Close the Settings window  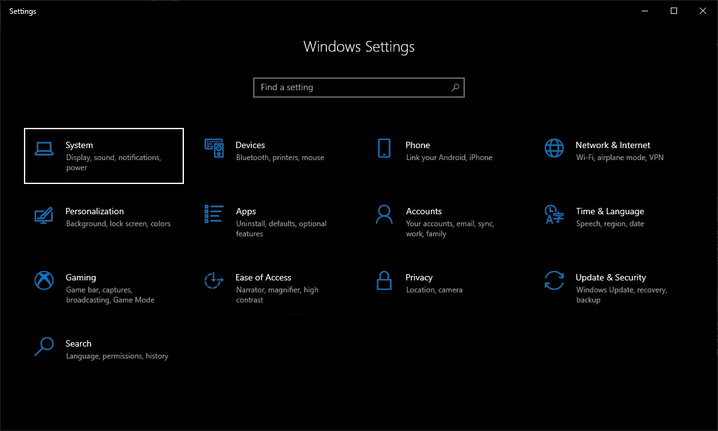(702, 11)
